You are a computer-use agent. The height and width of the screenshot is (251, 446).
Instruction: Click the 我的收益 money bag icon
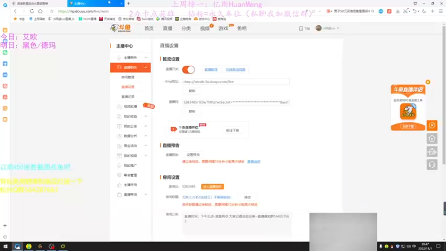pos(119,117)
